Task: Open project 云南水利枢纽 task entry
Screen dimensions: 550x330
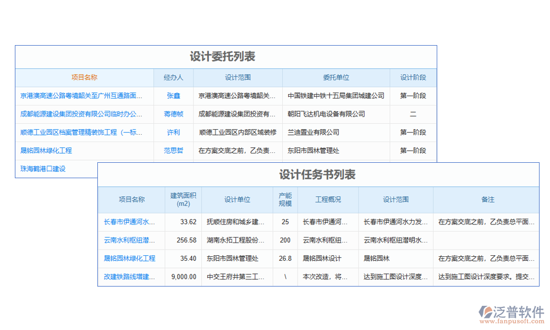Action: coord(130,240)
